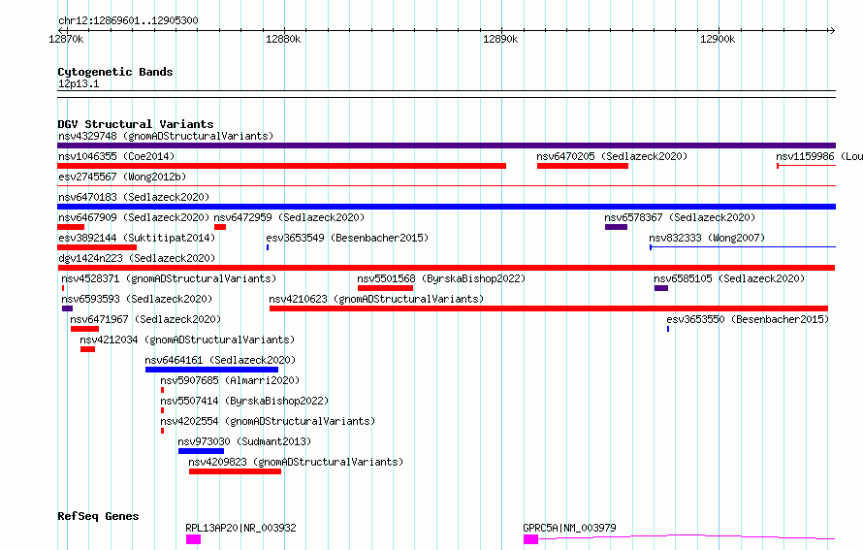863x550 pixels.
Task: Open nsv6578367 (Sedlazeck2020) label
Action: click(680, 217)
